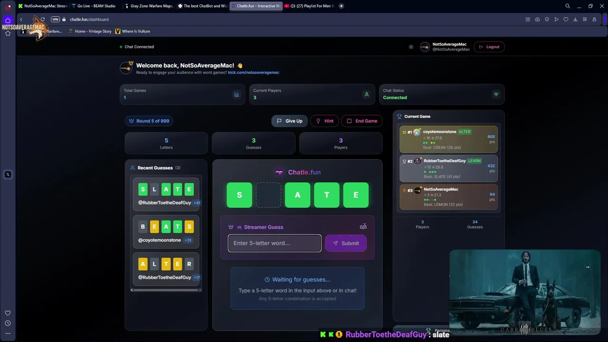This screenshot has width=608, height=342.
Task: Switch to the NotSoAverageMac Stream tab
Action: (x=43, y=6)
